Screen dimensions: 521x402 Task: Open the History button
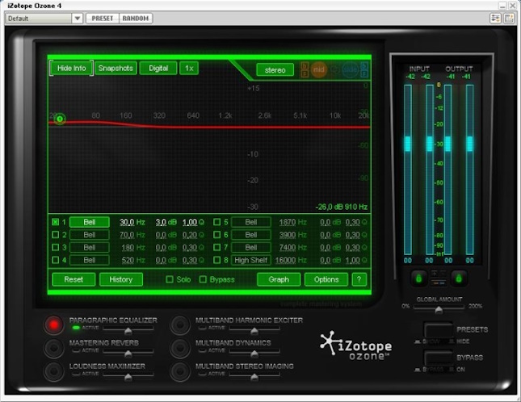coord(121,279)
